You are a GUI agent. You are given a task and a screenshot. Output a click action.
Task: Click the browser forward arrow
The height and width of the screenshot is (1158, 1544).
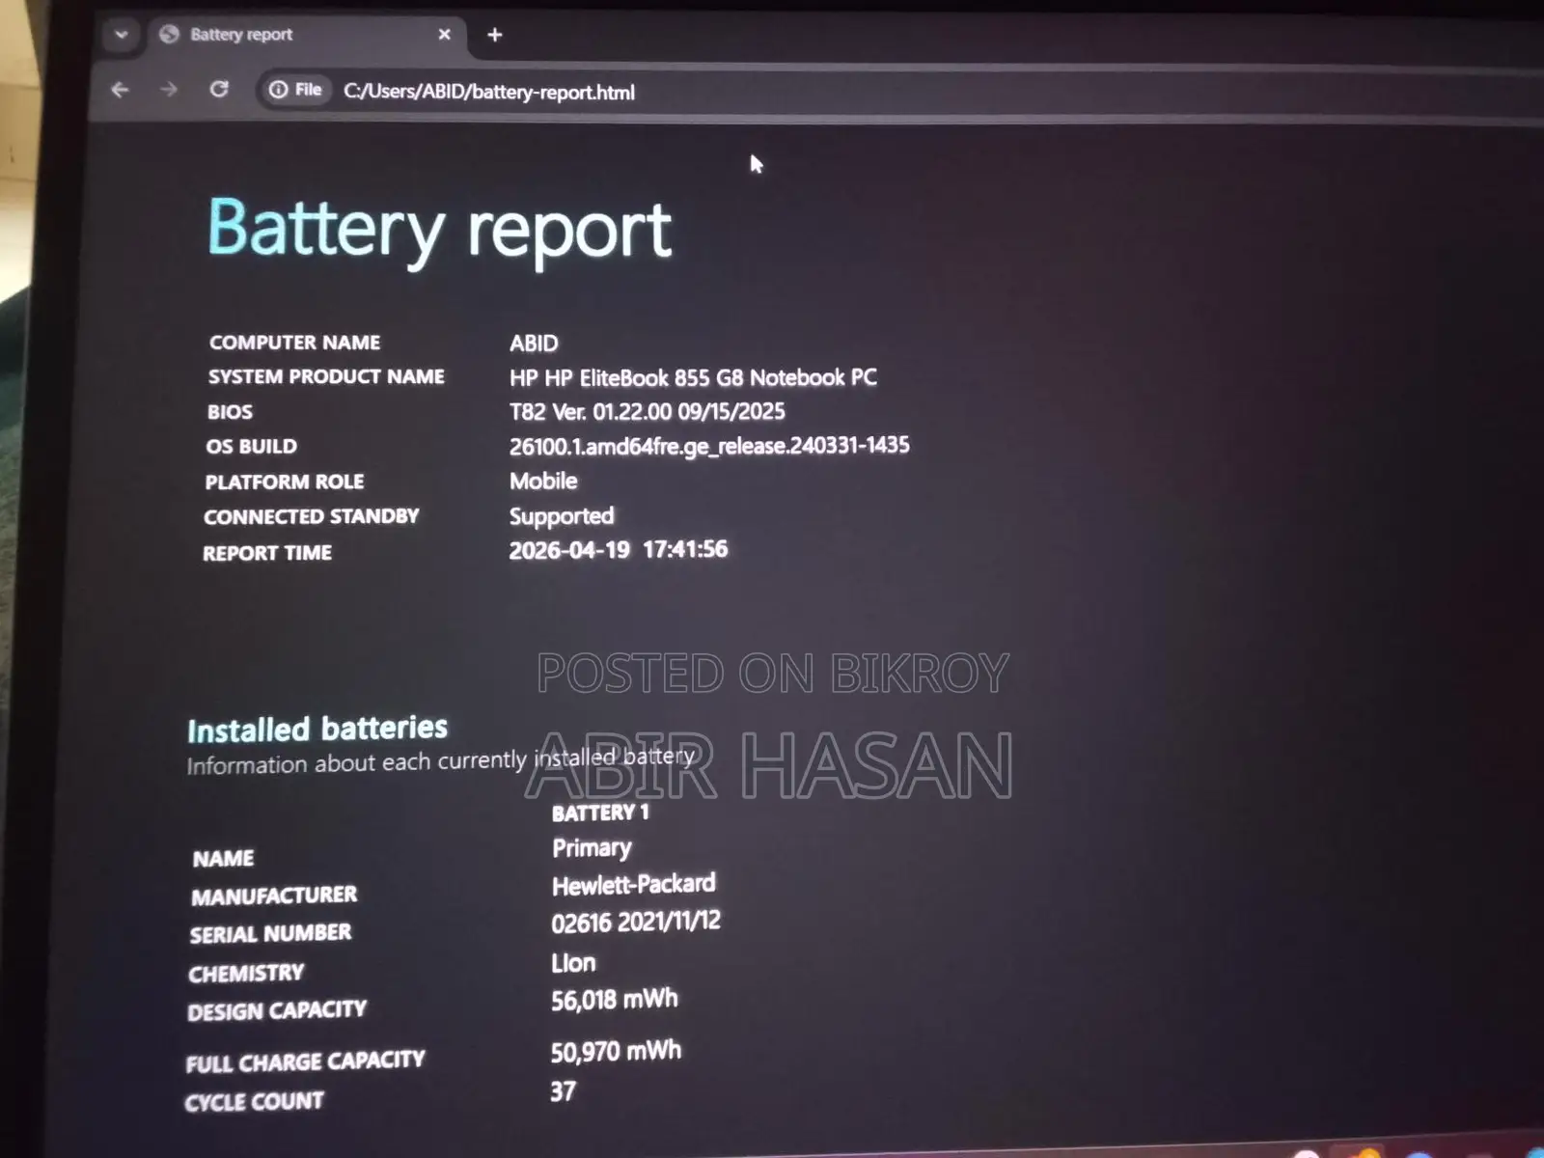169,90
